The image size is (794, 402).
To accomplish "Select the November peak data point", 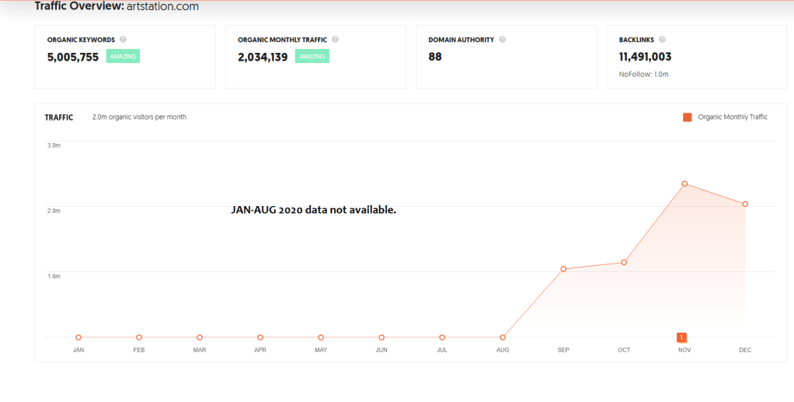I will click(x=684, y=184).
